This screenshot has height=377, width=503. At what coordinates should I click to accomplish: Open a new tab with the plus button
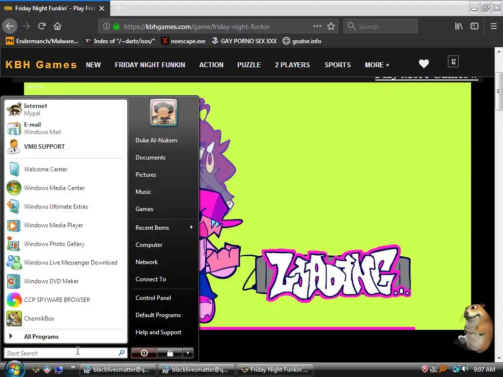pyautogui.click(x=118, y=8)
